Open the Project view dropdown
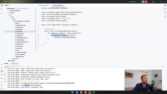The height and width of the screenshot is (94, 167). pyautogui.click(x=7, y=5)
